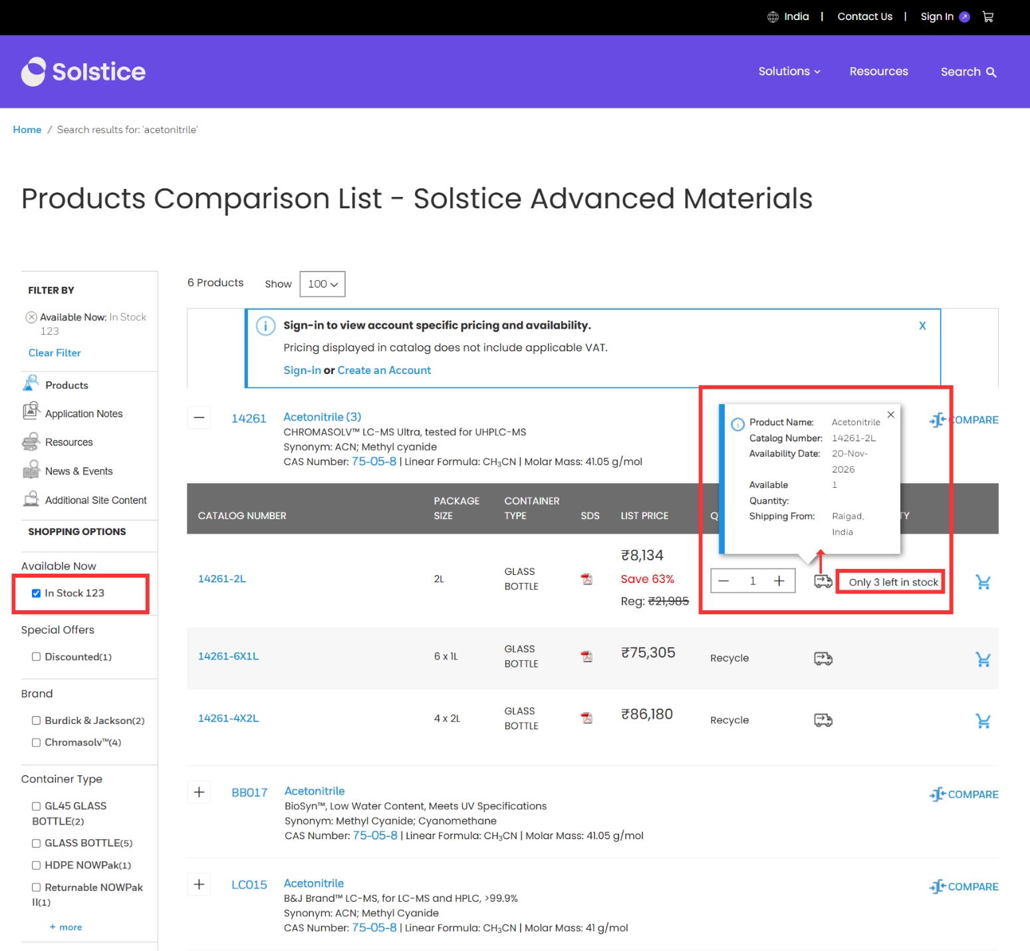Viewport: 1030px width, 951px height.
Task: Open the Show 100 dropdown
Action: point(322,284)
